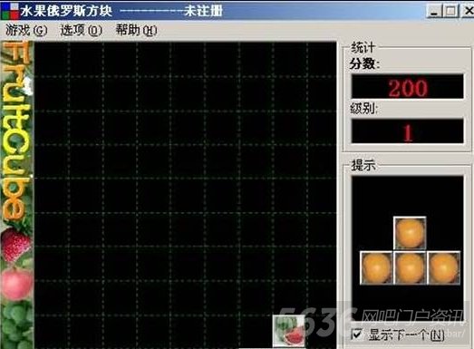The width and height of the screenshot is (474, 349).
Task: Click the 显示下一个(N) label text
Action: click(x=407, y=334)
